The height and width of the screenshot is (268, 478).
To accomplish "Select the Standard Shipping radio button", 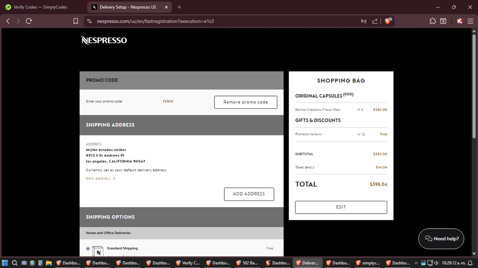I will (x=88, y=249).
